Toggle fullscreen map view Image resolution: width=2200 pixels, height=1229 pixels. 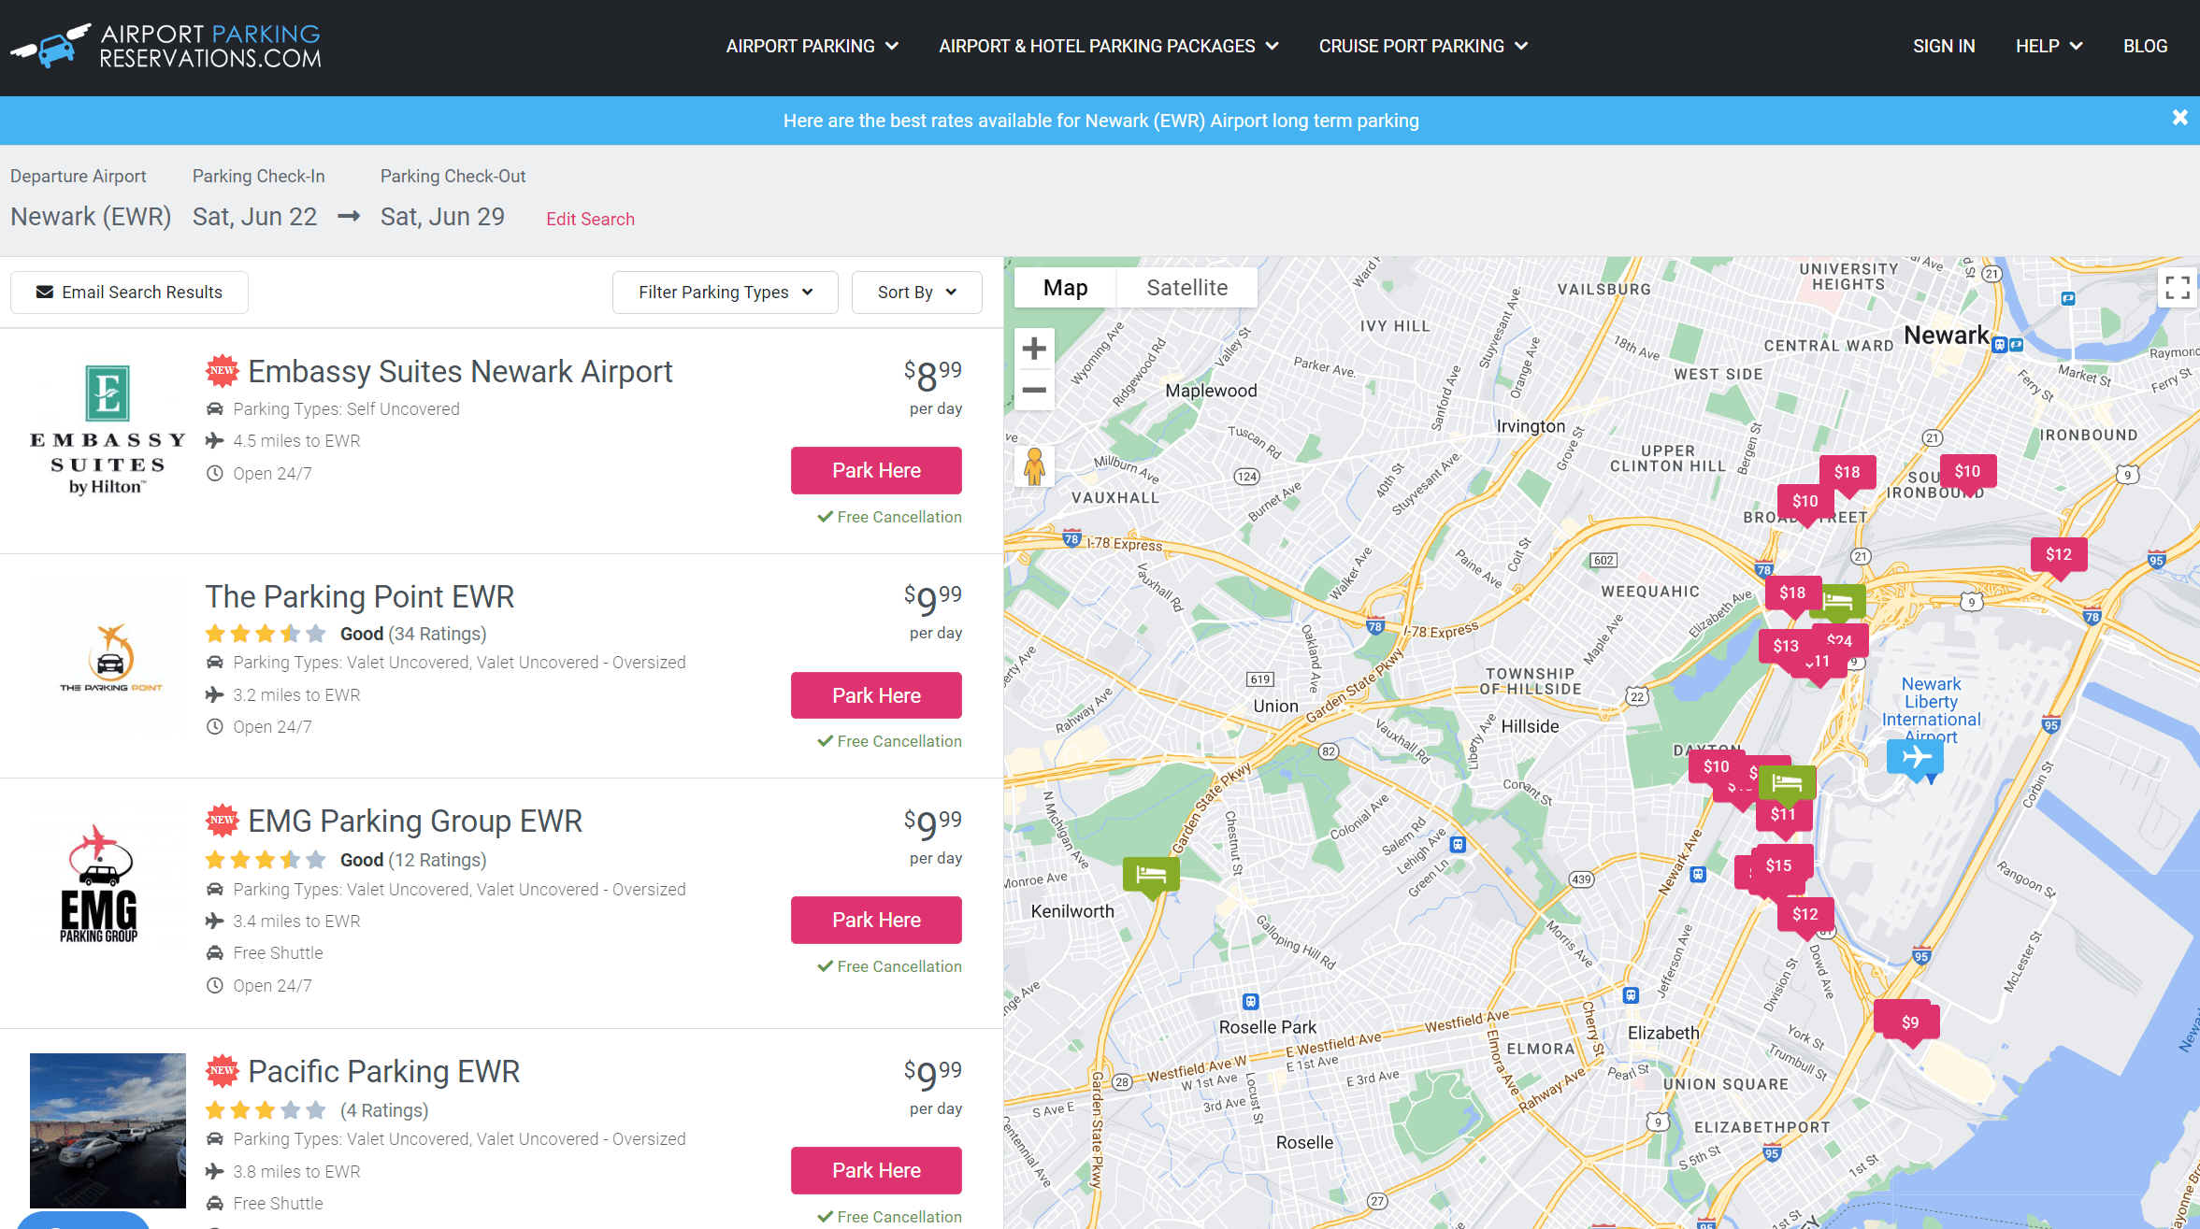pyautogui.click(x=2177, y=288)
